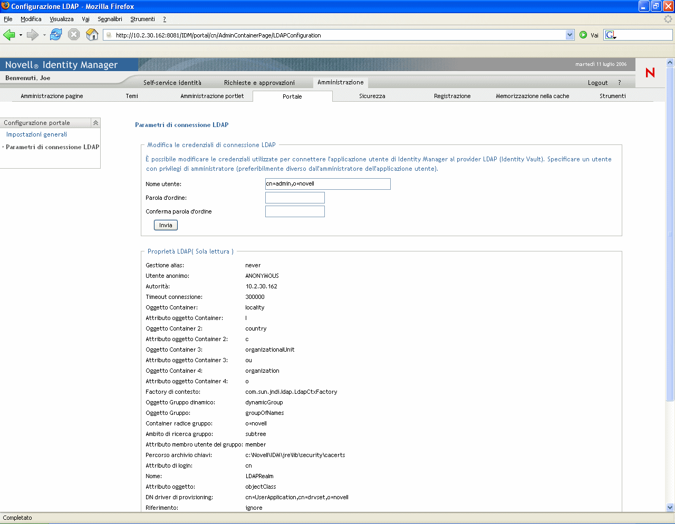This screenshot has width=675, height=524.
Task: Click the Nome utente input field
Action: click(x=328, y=184)
